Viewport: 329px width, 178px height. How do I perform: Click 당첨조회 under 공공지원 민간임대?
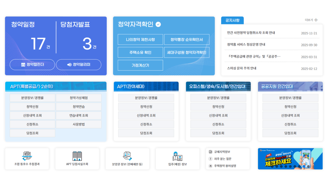290,133
